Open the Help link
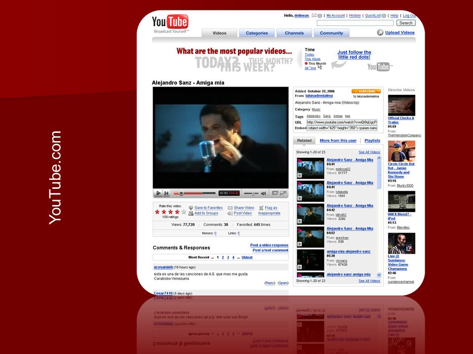Viewport: 473px width, 354px height. (x=394, y=16)
